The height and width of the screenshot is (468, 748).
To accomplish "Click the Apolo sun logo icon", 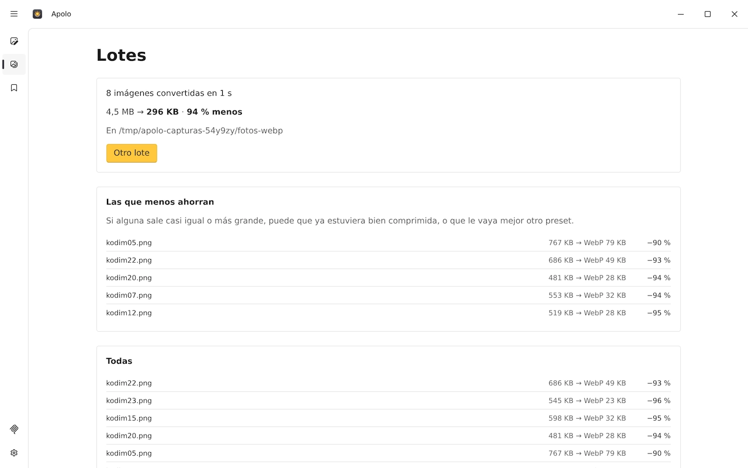I will point(37,14).
